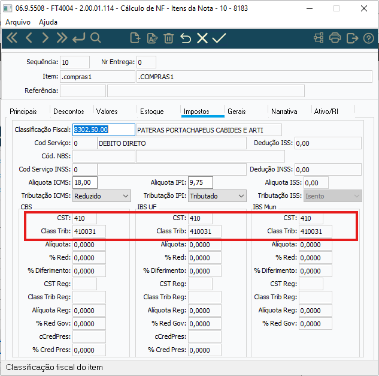The height and width of the screenshot is (376, 379).
Task: Go to next record arrow icon
Action: tap(45, 38)
